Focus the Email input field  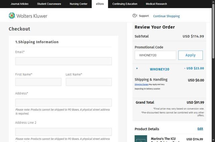point(63,61)
